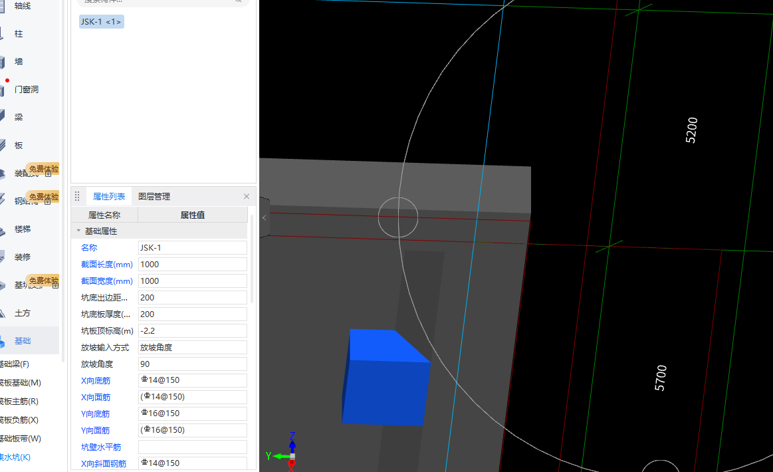
Task: Click the 截面长度(mm) property label
Action: [x=107, y=265]
